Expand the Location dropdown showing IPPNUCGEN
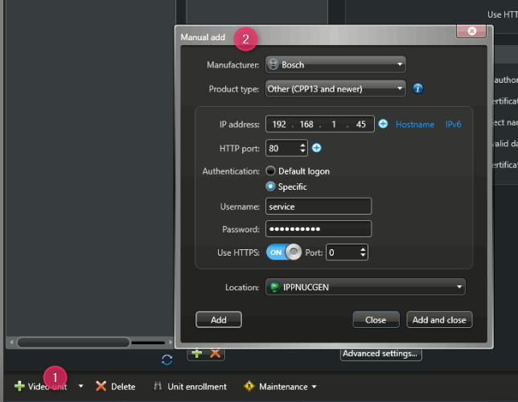This screenshot has width=518, height=402. point(365,287)
